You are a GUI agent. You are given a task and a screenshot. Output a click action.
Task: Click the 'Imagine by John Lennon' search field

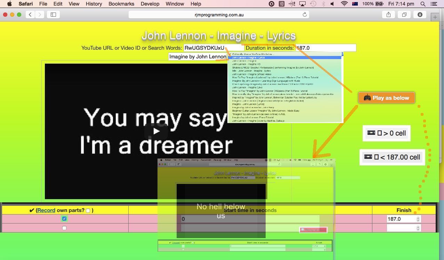coord(198,57)
